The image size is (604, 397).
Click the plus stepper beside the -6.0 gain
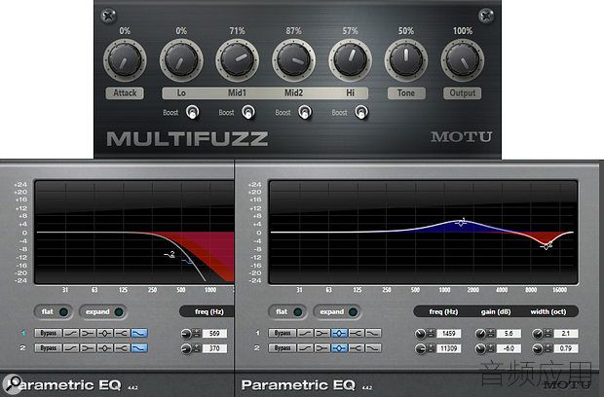[x=491, y=345]
